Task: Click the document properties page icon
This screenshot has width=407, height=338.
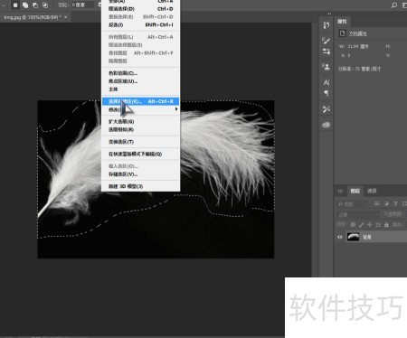Action: [x=342, y=33]
